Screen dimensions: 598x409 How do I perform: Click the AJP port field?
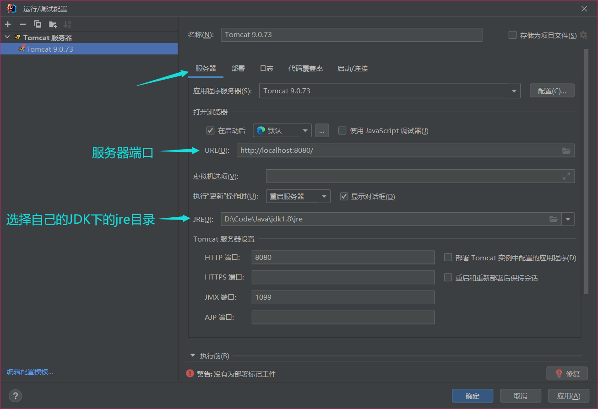343,317
